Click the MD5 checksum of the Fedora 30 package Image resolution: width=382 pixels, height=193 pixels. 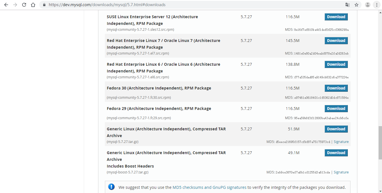321,98
